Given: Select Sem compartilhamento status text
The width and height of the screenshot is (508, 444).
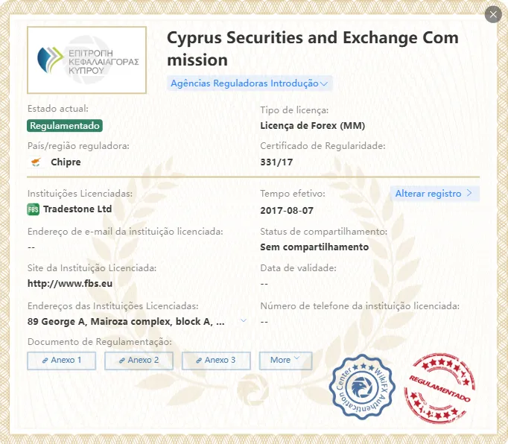Looking at the screenshot, I should 314,247.
